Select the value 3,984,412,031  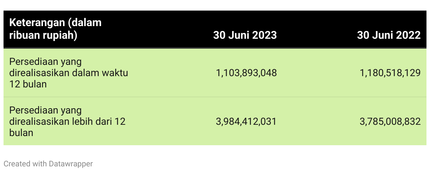point(246,122)
